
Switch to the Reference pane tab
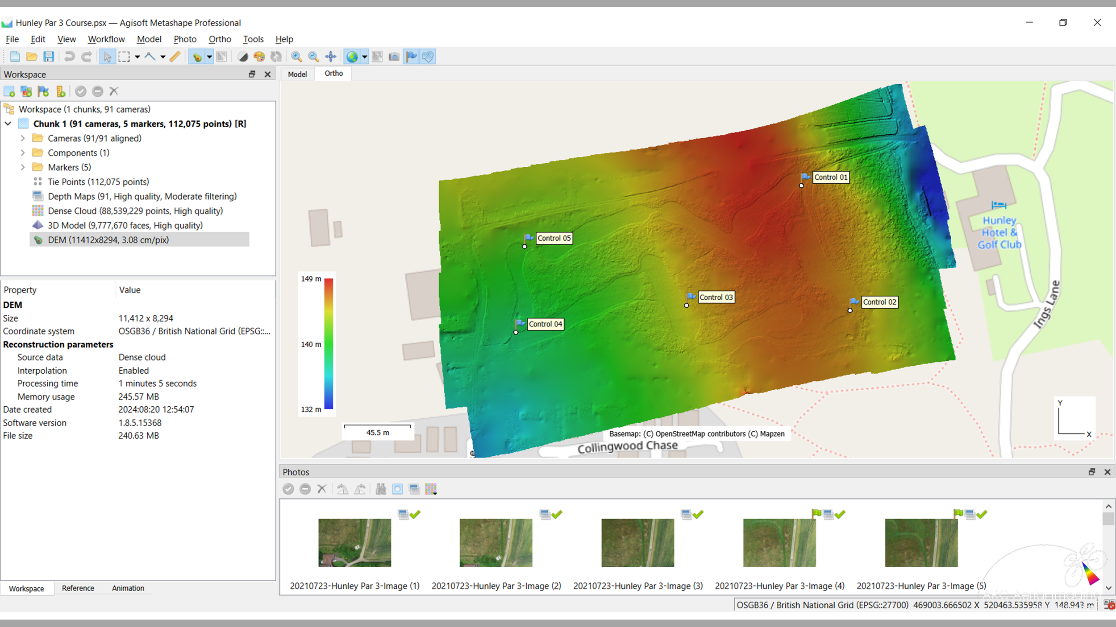point(78,588)
